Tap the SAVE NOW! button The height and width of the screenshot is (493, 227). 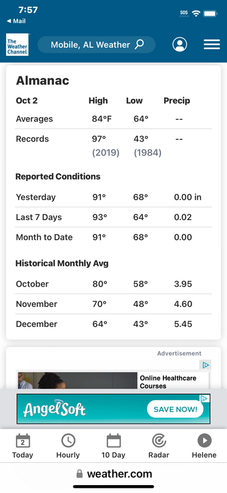[x=175, y=409]
